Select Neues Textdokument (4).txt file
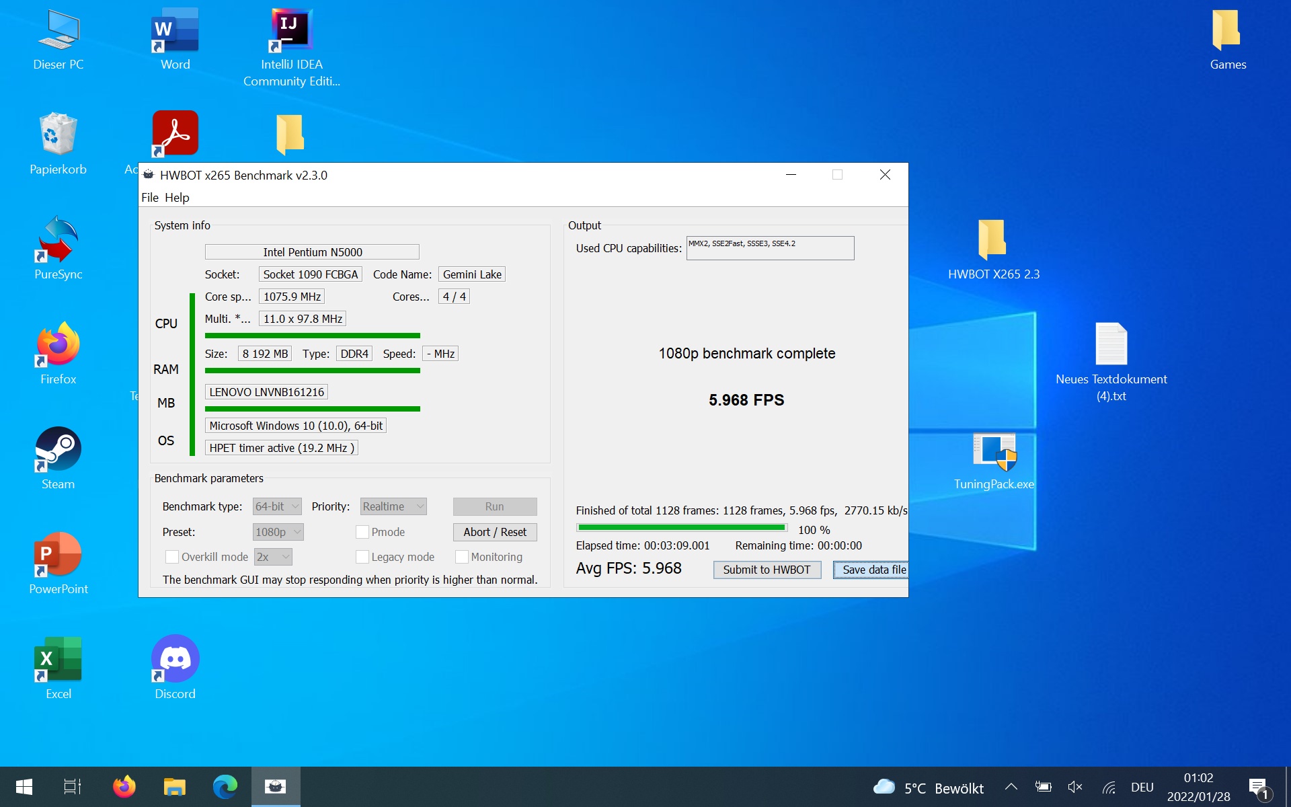The height and width of the screenshot is (807, 1291). (1111, 362)
